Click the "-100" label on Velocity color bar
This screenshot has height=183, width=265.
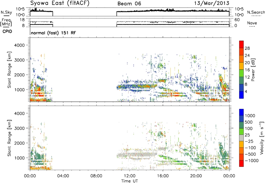tap(250, 148)
